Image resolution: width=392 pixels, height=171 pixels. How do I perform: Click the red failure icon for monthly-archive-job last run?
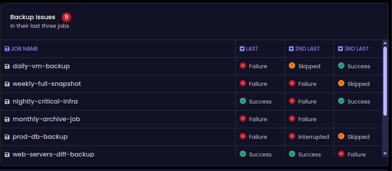(x=243, y=118)
